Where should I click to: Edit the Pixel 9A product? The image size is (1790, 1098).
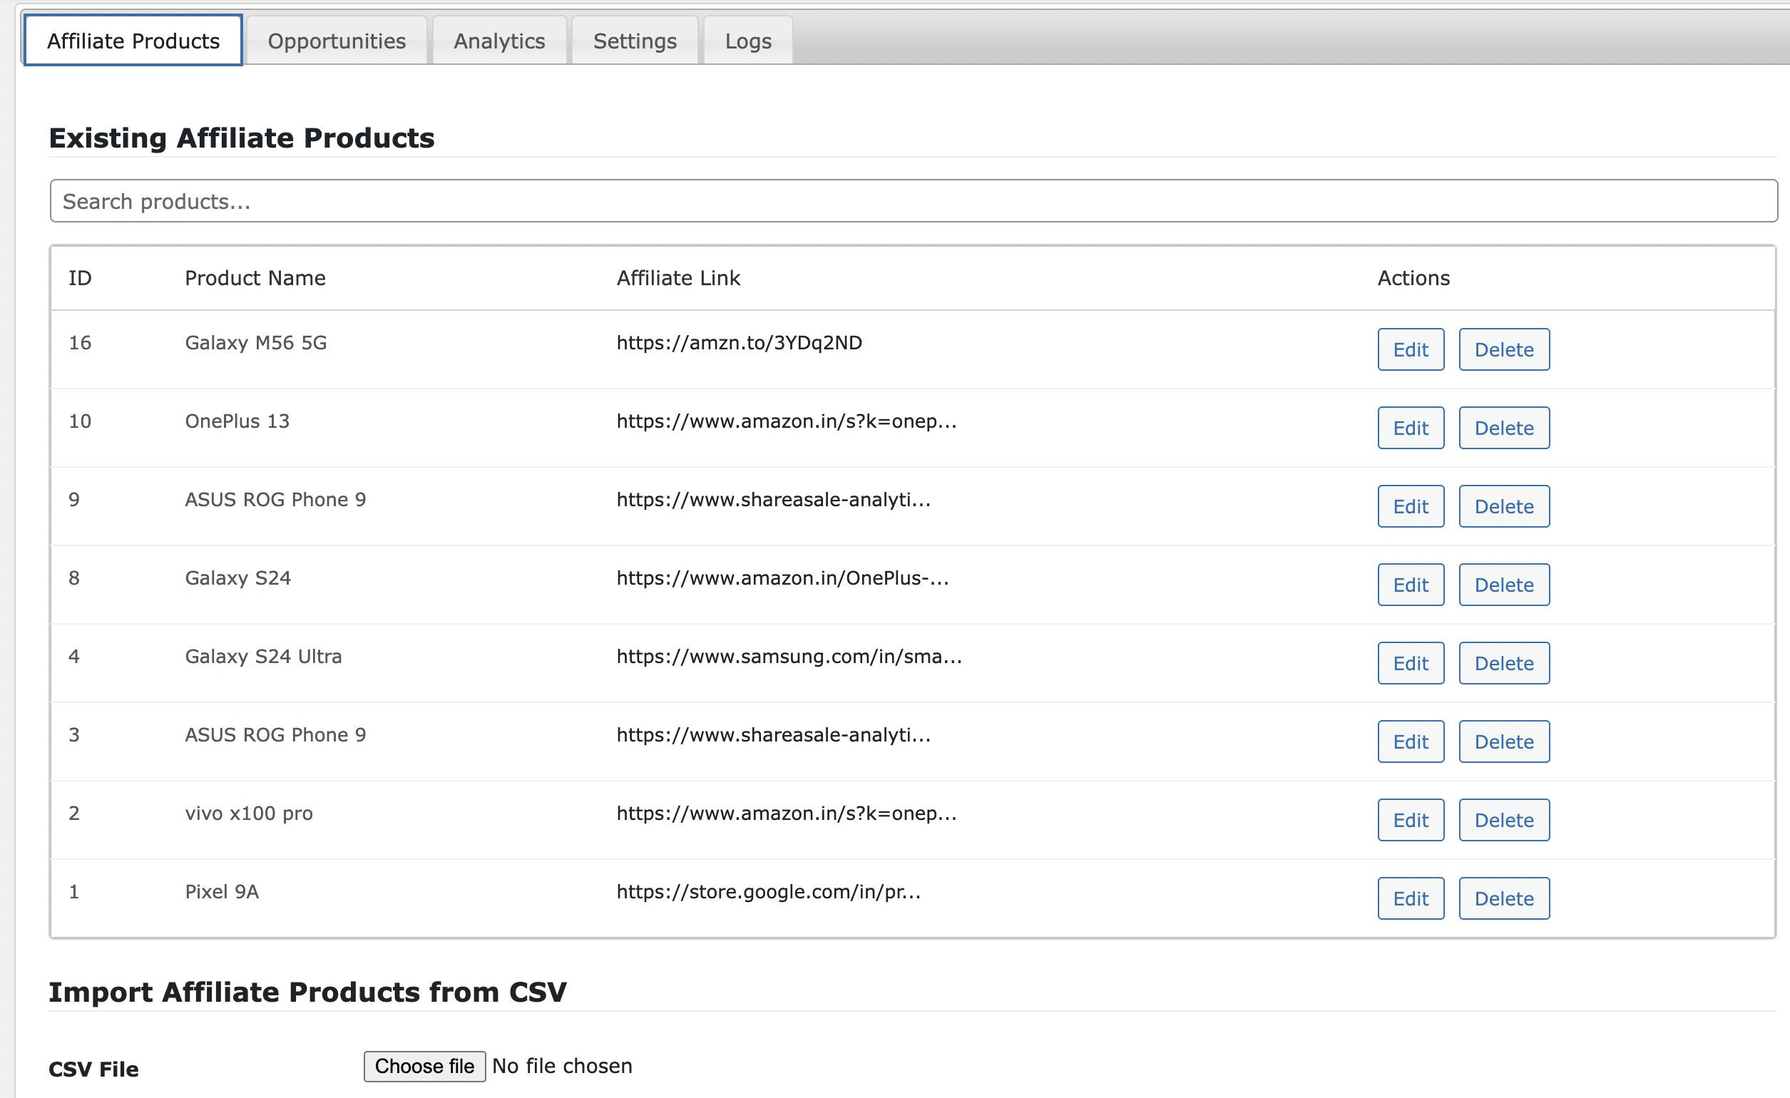[x=1410, y=898]
